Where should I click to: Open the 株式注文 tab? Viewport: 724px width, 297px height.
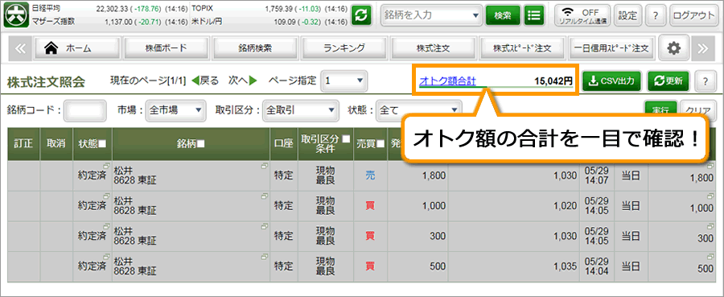pyautogui.click(x=433, y=47)
